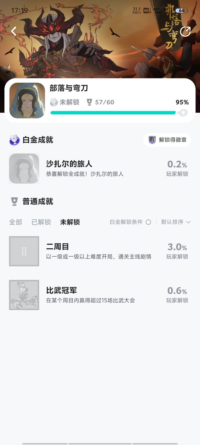Image resolution: width=200 pixels, height=445 pixels.
Task: Open the 二周目 achievement icon
Action: tap(24, 251)
